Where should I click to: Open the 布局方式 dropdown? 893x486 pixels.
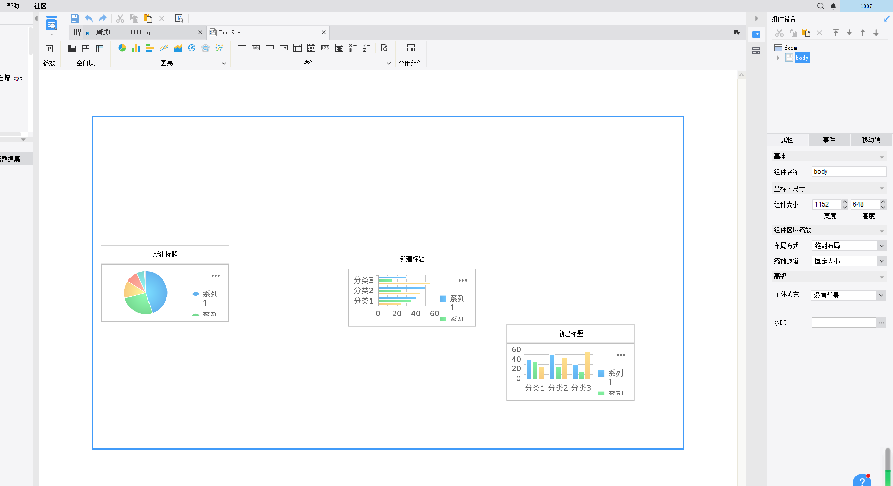881,246
